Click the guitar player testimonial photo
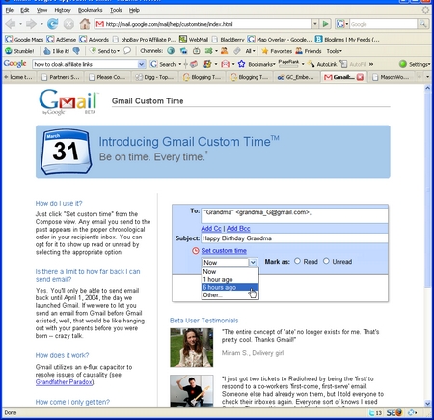This screenshot has height=420, width=434. pos(191,391)
